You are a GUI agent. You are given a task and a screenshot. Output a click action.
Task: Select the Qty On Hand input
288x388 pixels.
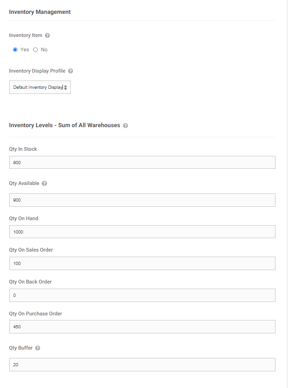pyautogui.click(x=142, y=232)
